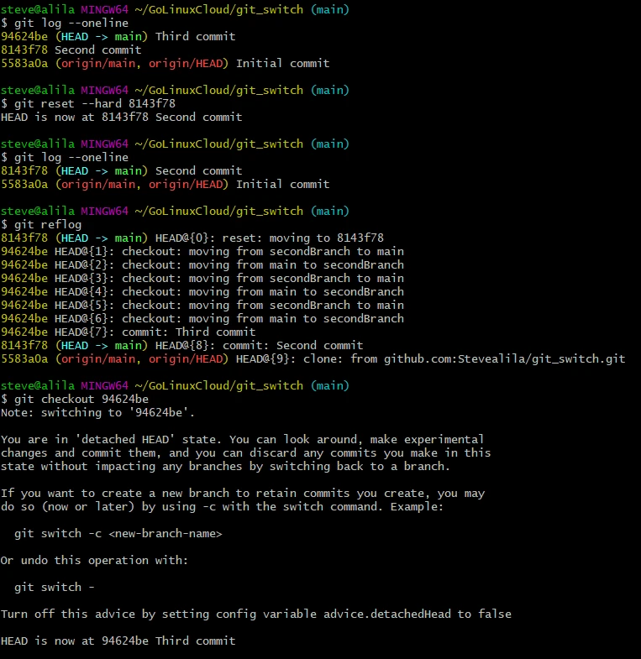
Task: Click the 'git switch -c <new-branch-name>' example
Action: click(x=118, y=533)
